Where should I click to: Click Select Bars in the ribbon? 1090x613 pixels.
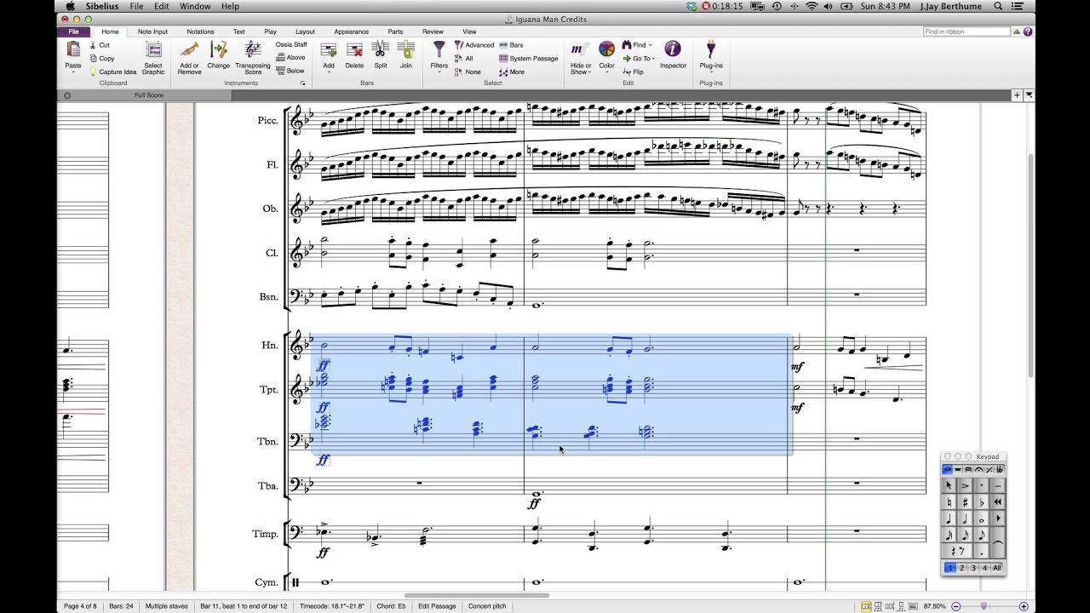511,45
